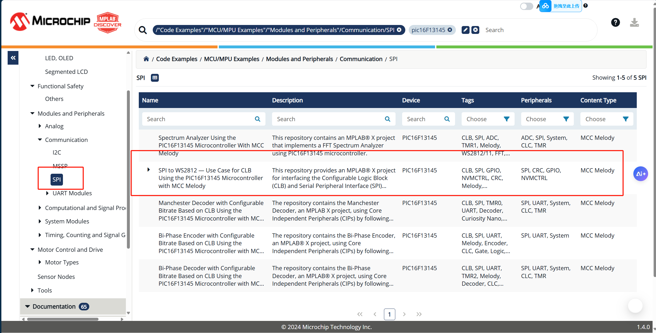Viewport: 656px width, 333px height.
Task: Click the sidebar horizontal scrollbar
Action: tap(63, 319)
